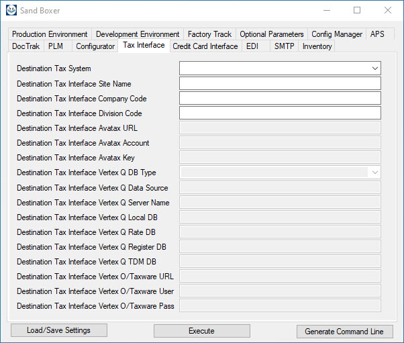Open the Credit Card Interface tab
The image size is (404, 343).
[205, 46]
